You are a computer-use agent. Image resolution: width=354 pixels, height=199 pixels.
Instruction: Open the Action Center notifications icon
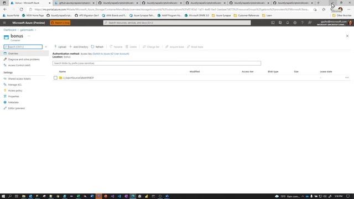click(348, 196)
